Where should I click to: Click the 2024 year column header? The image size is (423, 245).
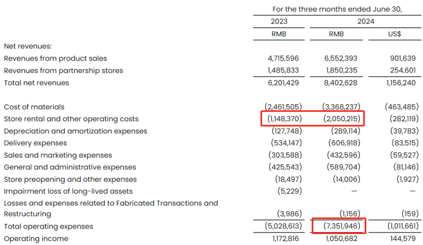pyautogui.click(x=366, y=22)
